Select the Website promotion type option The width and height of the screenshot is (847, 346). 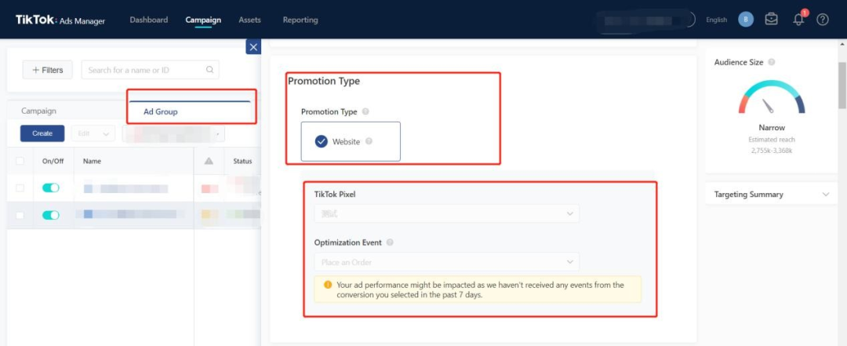point(351,142)
